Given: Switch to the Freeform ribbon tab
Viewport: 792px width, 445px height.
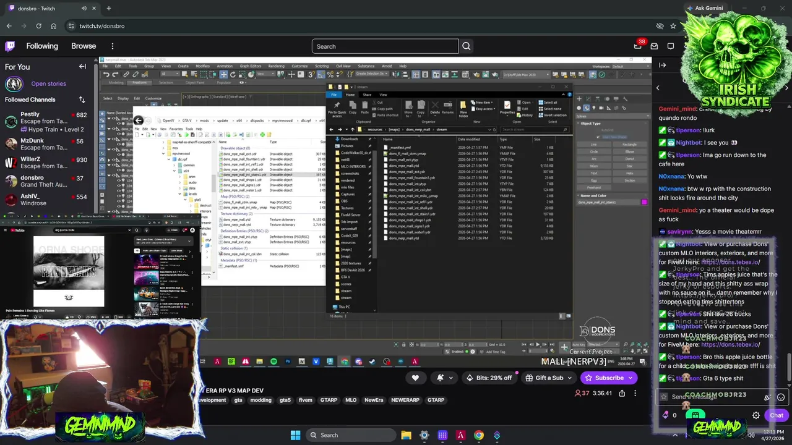Looking at the screenshot, I should pyautogui.click(x=139, y=83).
